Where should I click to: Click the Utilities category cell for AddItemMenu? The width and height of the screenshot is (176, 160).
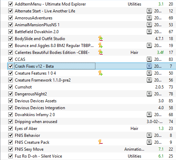pyautogui.click(x=134, y=4)
